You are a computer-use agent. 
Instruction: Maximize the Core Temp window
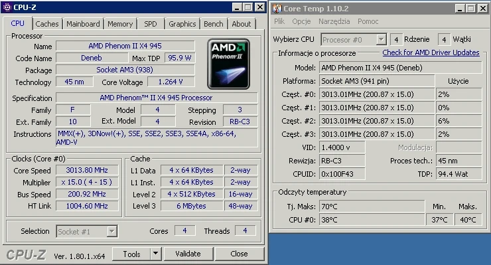click(470, 9)
